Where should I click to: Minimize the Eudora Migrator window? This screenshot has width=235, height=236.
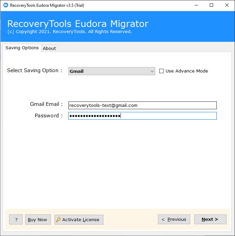click(196, 5)
